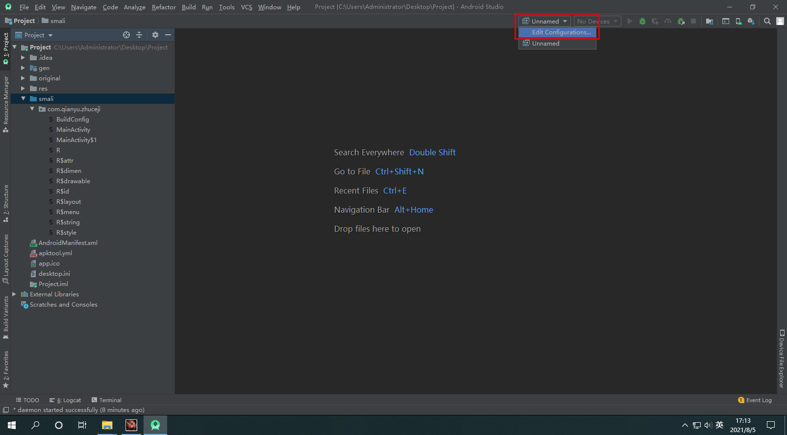Viewport: 787px width, 435px height.
Task: Click locate/select opened file target icon
Action: (126, 35)
